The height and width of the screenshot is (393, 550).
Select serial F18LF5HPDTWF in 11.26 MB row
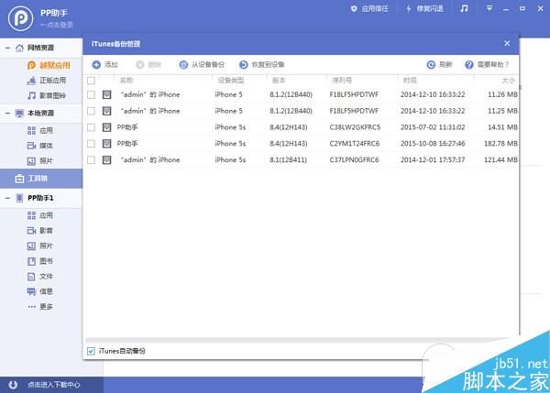354,94
